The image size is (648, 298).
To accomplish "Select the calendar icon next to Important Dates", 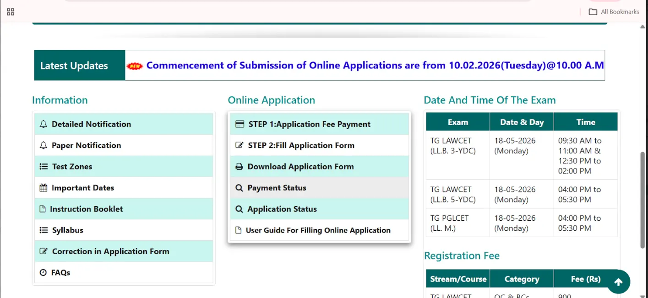I will (x=43, y=188).
